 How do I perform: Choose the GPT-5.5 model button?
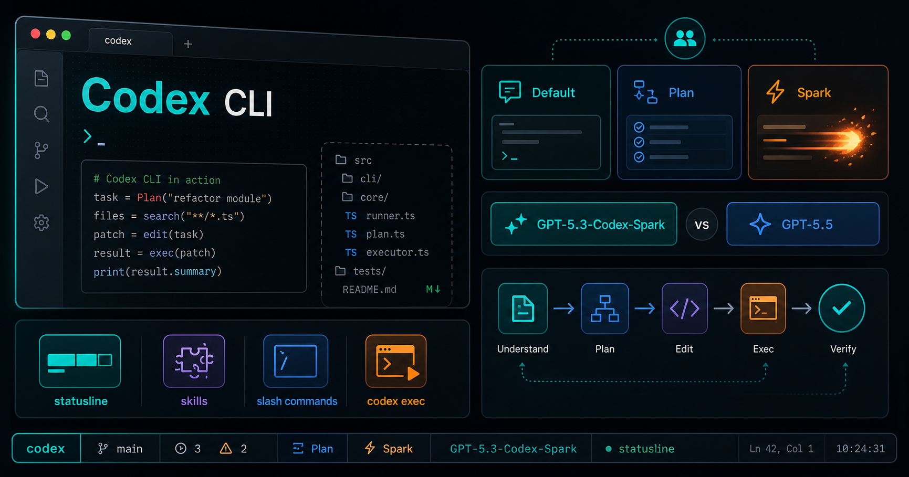click(x=802, y=224)
